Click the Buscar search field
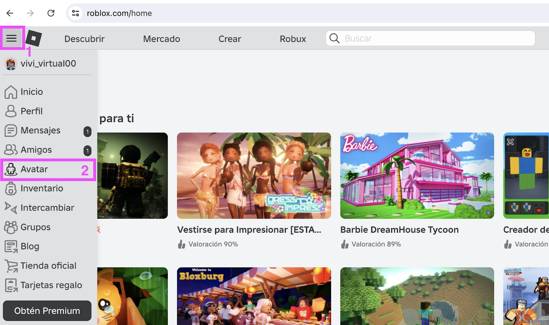The height and width of the screenshot is (325, 549). [x=430, y=38]
